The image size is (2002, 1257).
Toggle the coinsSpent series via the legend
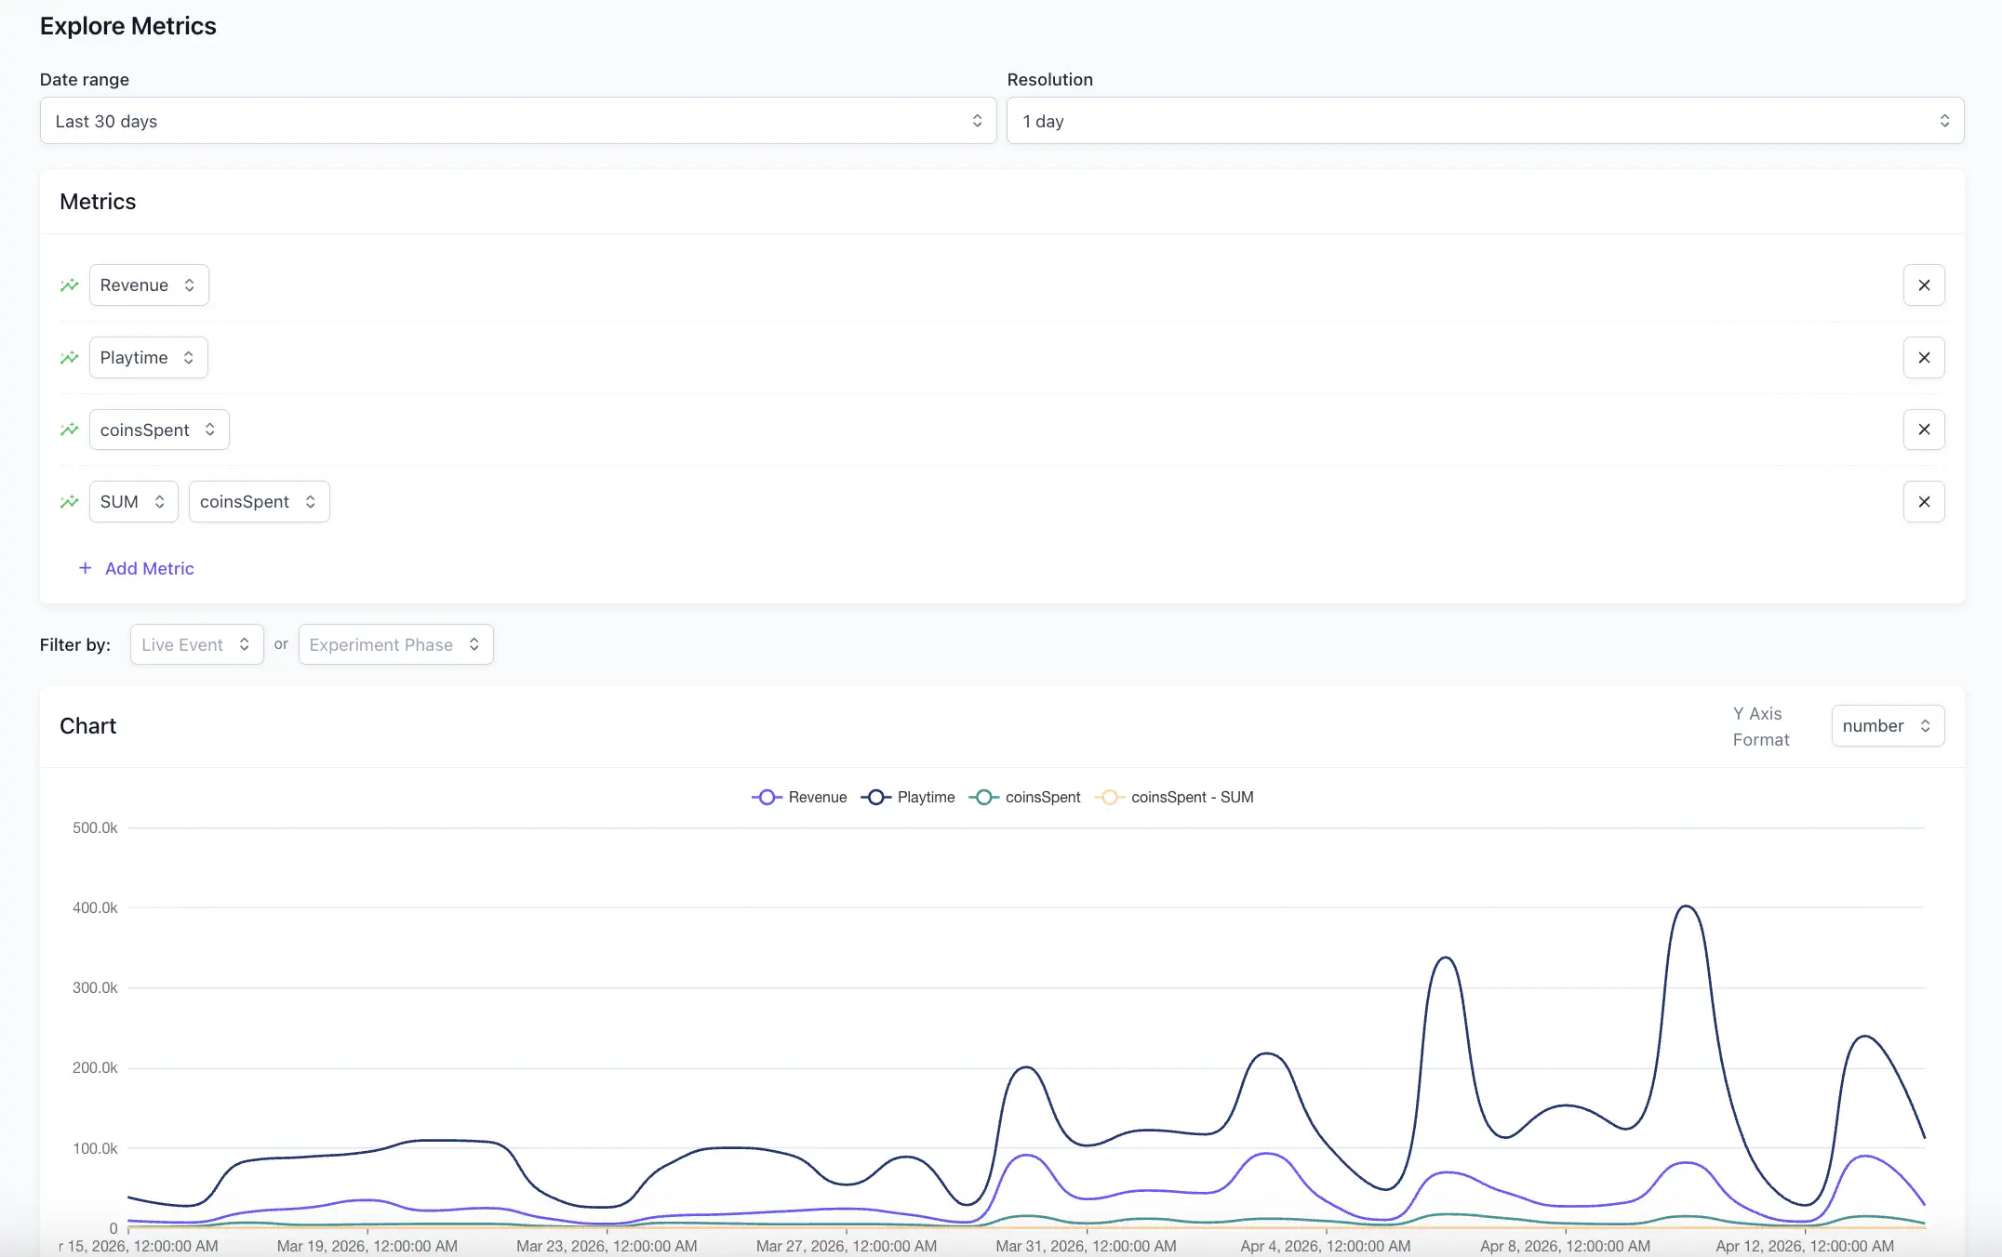(1023, 797)
